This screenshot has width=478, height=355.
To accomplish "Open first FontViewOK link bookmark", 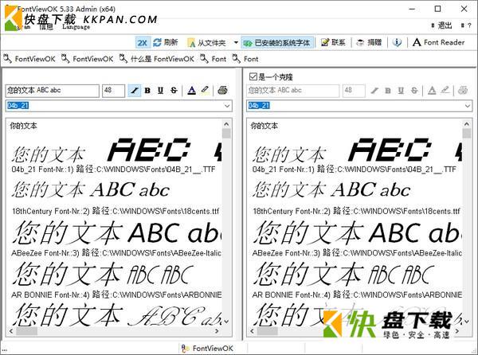I will click(29, 59).
